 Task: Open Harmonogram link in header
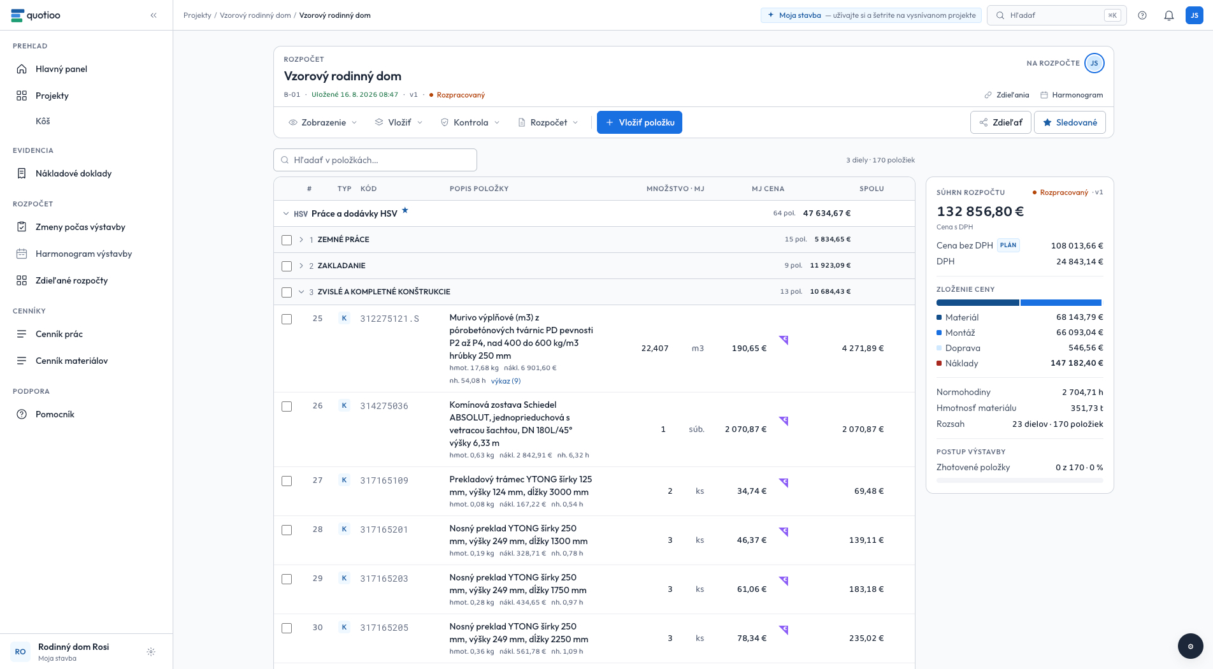pos(1072,95)
